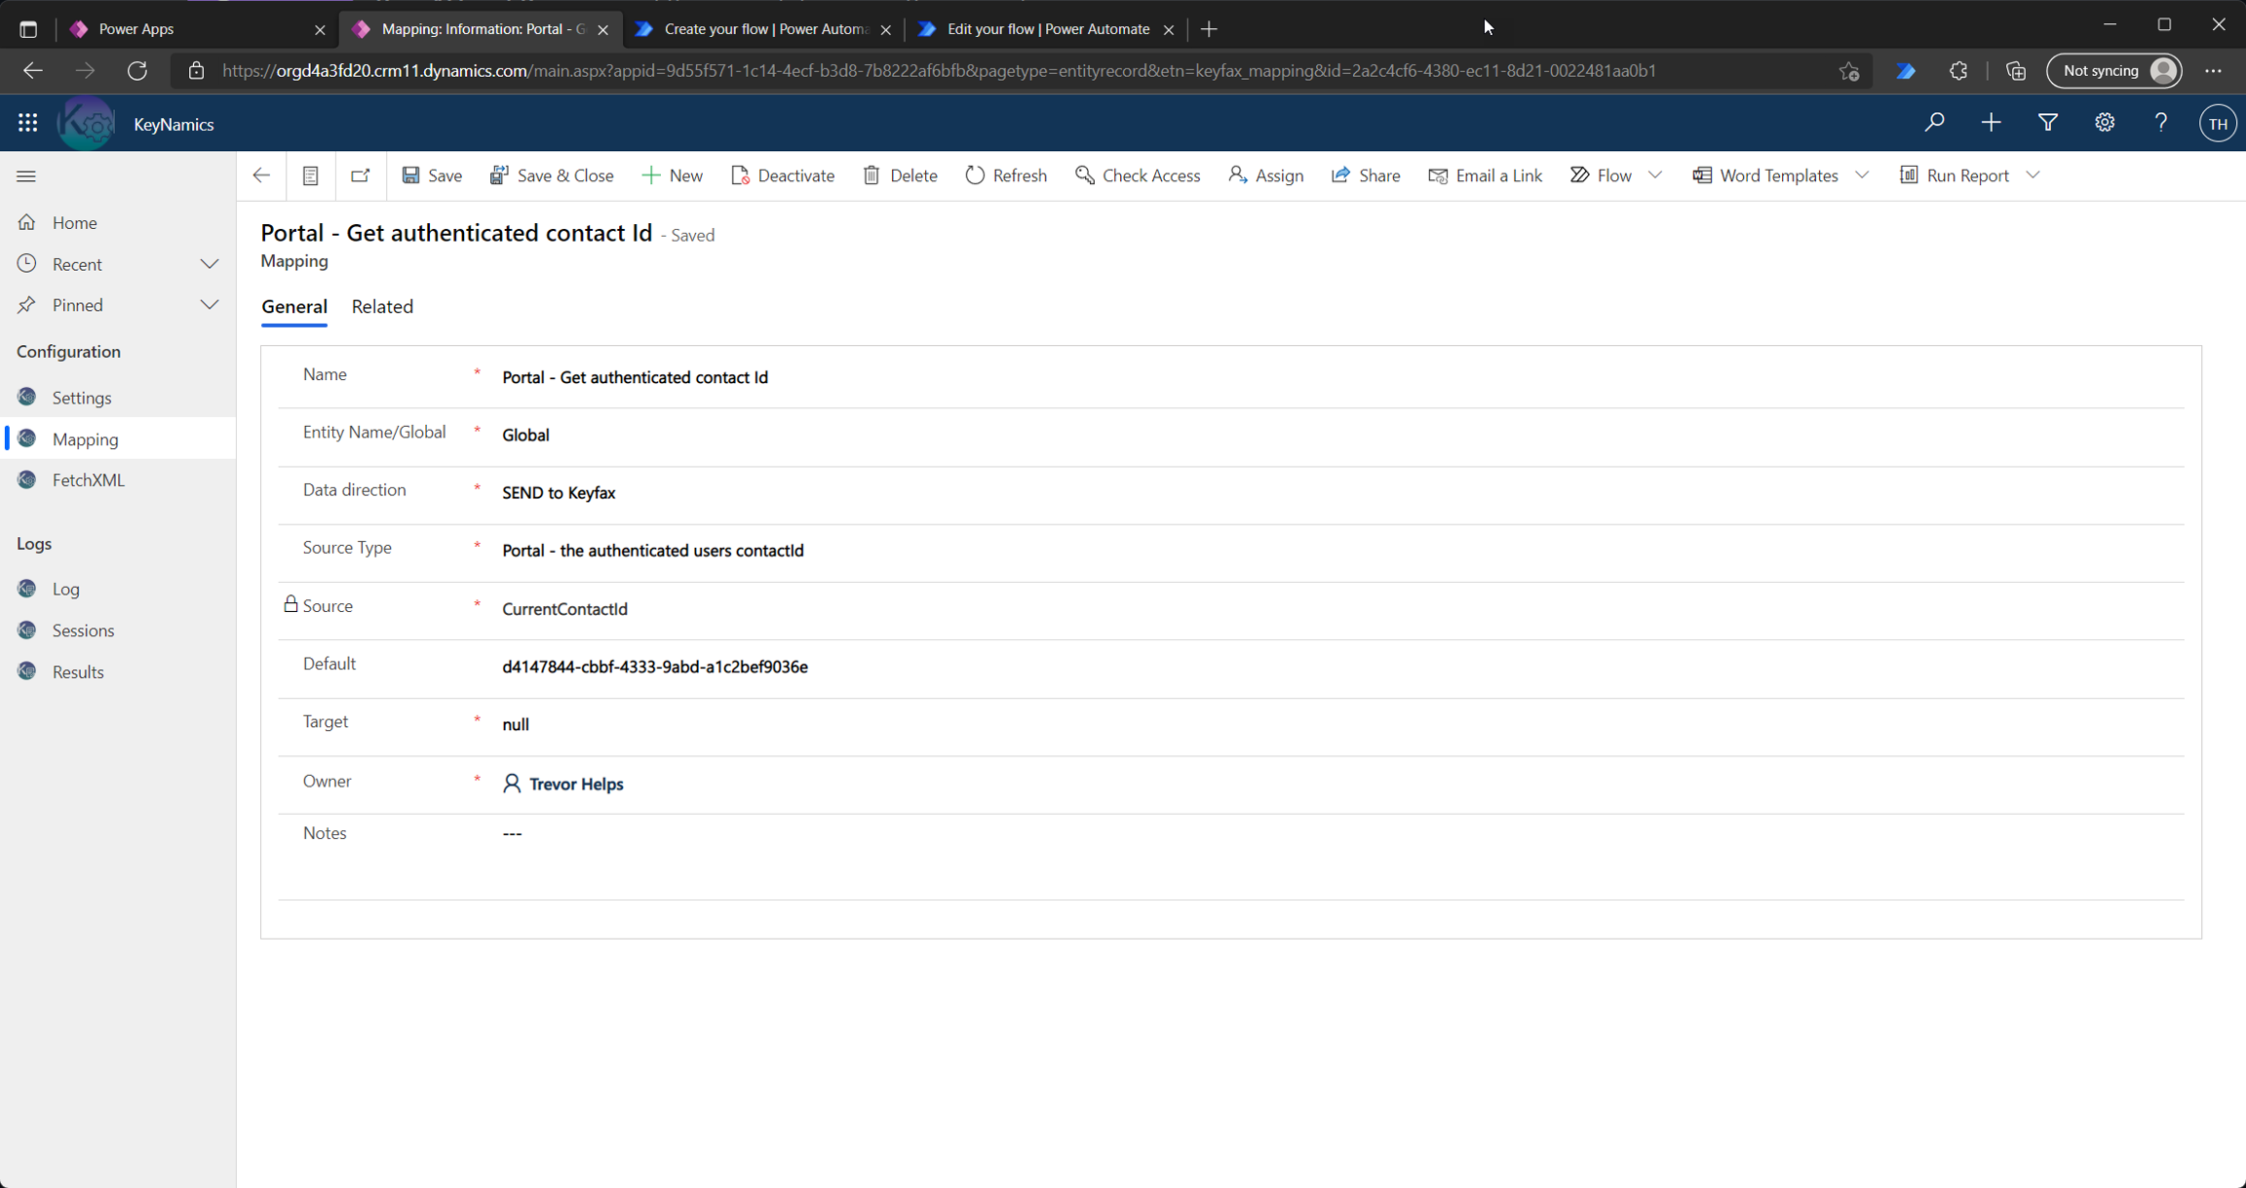
Task: Open record in new window icon
Action: (x=360, y=175)
